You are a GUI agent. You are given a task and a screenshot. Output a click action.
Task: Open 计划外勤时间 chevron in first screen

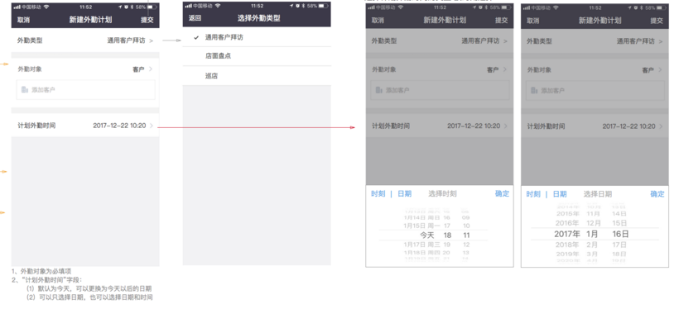click(x=152, y=126)
